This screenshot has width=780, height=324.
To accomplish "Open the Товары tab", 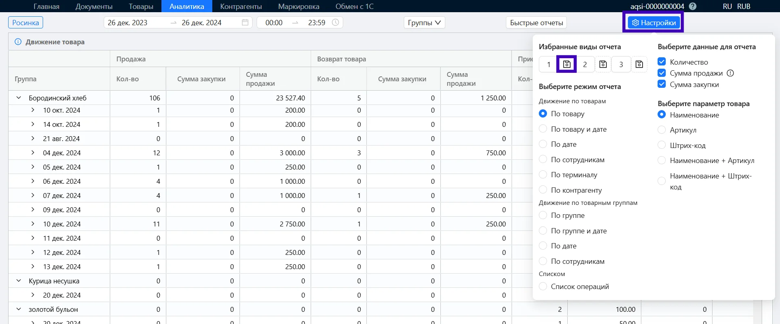I will (141, 6).
